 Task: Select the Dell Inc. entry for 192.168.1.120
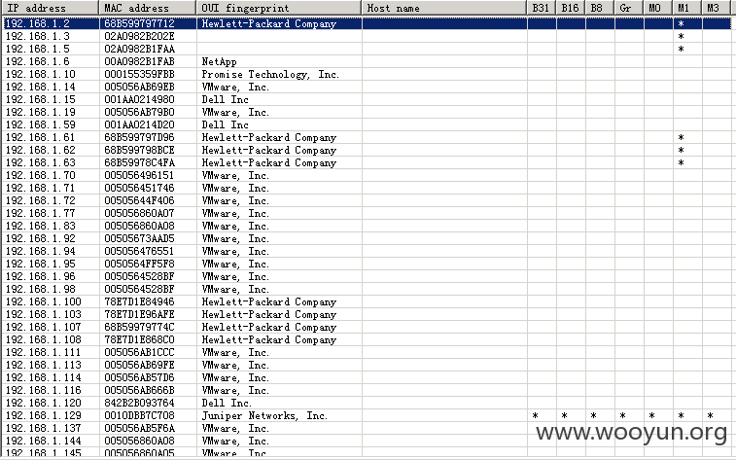click(227, 404)
